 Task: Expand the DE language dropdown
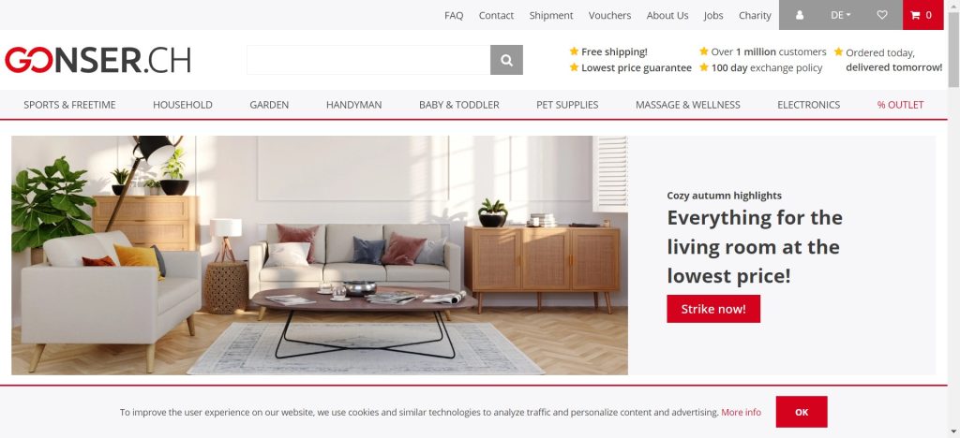click(x=841, y=15)
